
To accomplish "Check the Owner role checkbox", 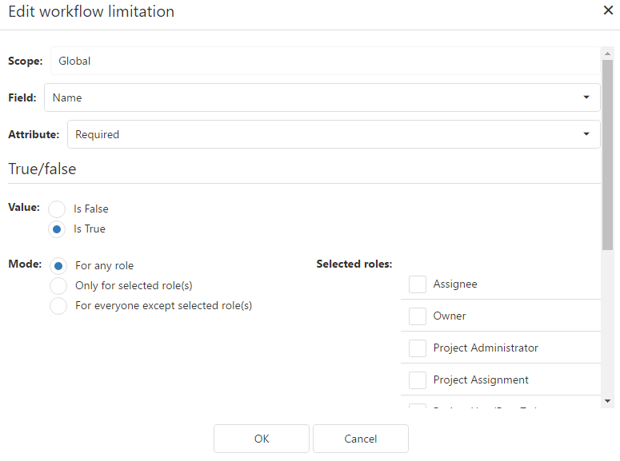I will 418,316.
